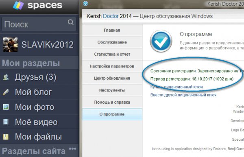Select the Главная tab in Kerish Doctor
244x157 pixels.
pos(112,30)
